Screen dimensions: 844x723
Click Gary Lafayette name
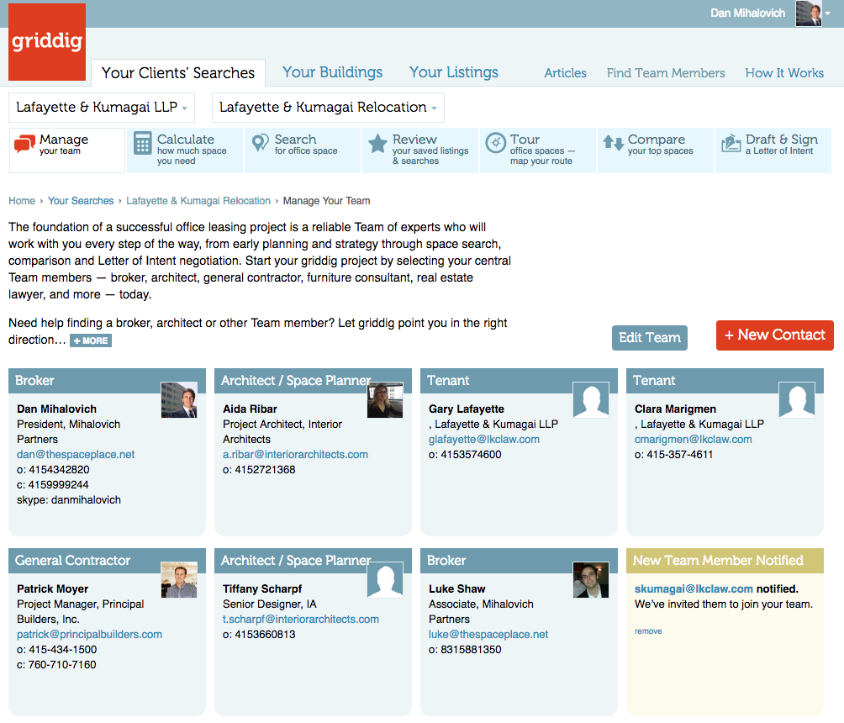coord(467,409)
